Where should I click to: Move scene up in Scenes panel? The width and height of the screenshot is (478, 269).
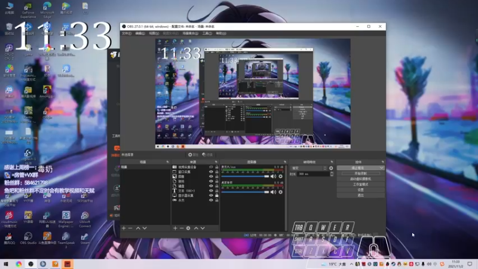point(138,228)
